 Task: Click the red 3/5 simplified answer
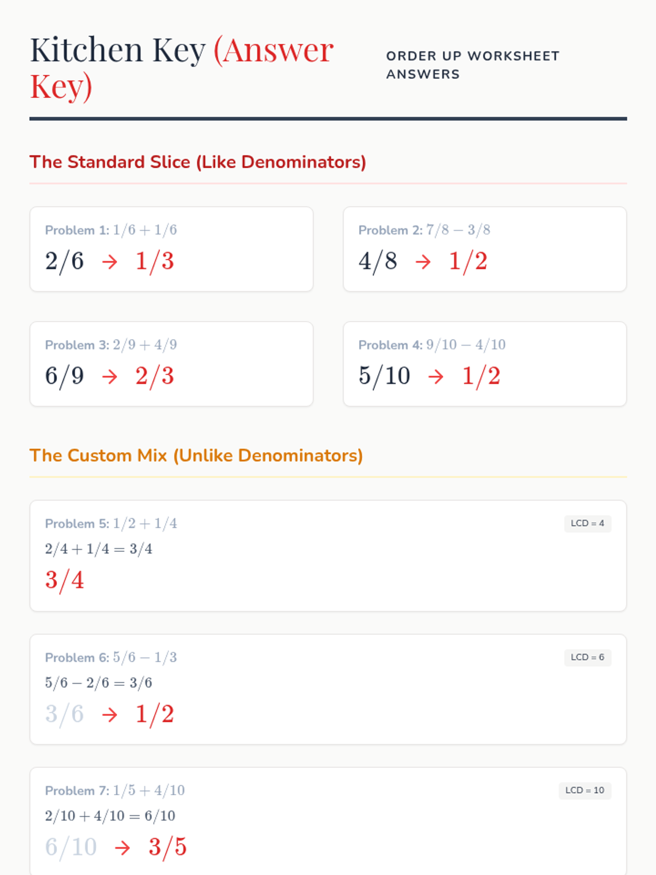(x=167, y=847)
